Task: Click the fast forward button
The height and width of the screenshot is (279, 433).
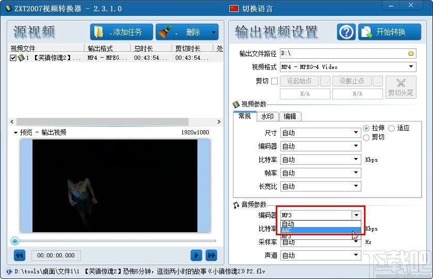Action: click(x=211, y=255)
